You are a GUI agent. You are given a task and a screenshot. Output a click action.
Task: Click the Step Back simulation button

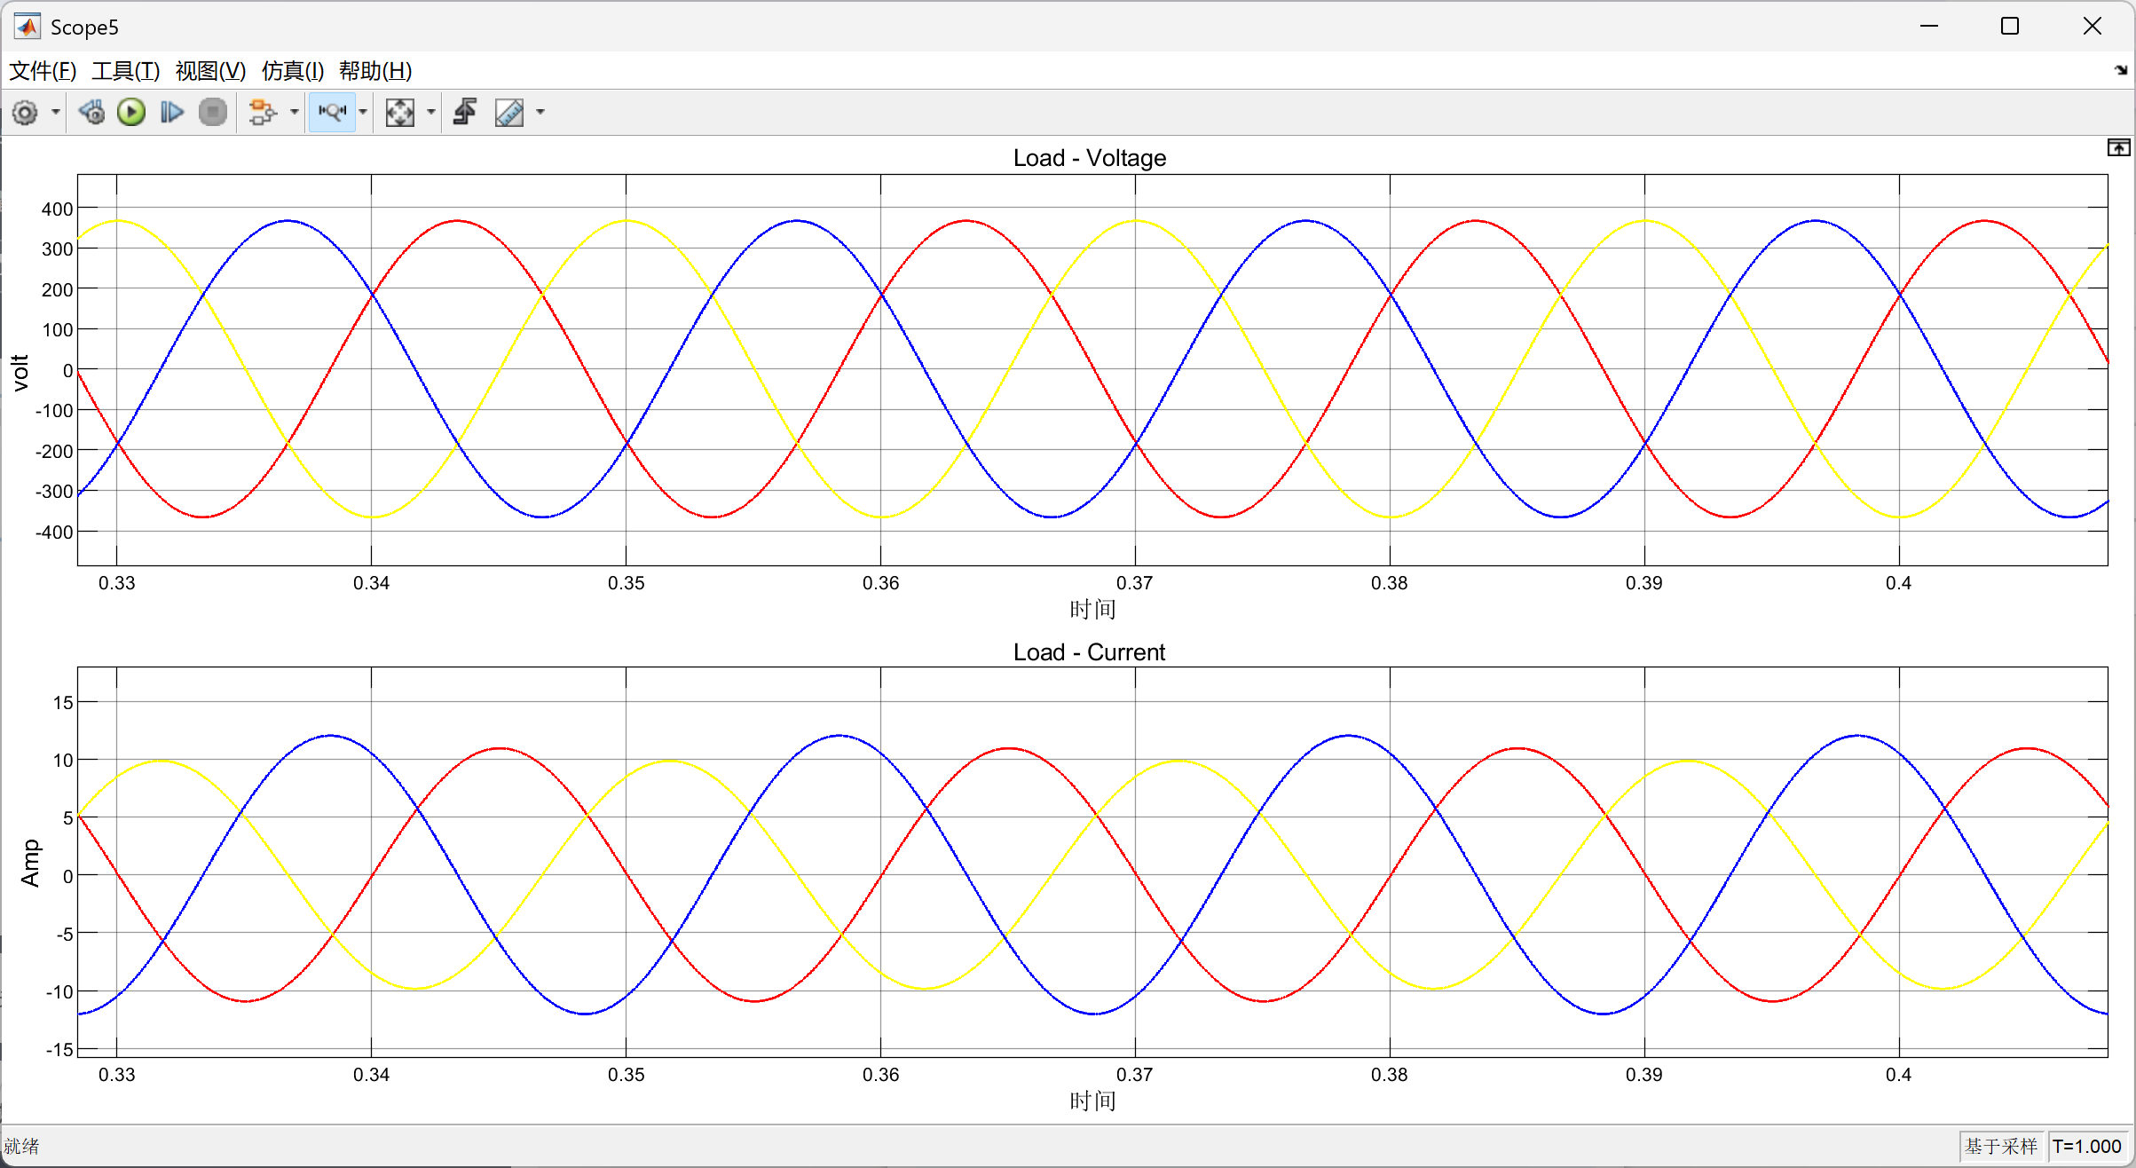91,113
